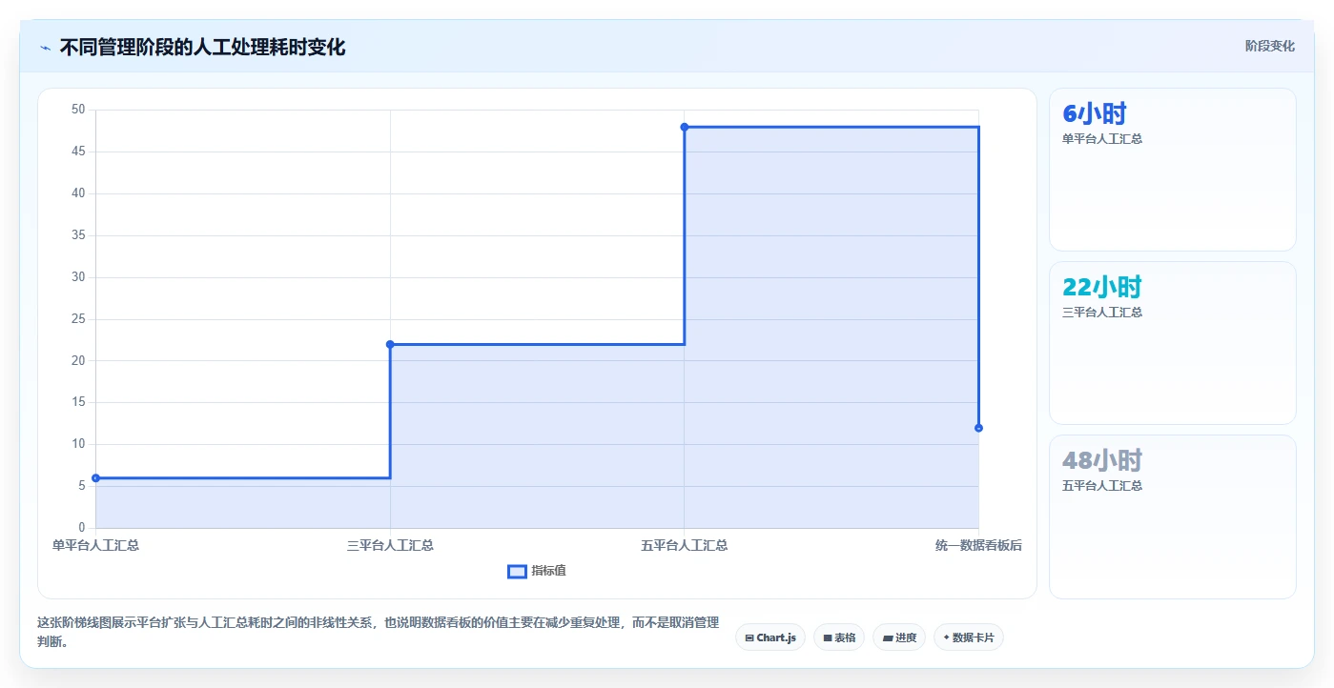Click the x-axis label 三平台人工汇总
This screenshot has height=688, width=1334.
click(390, 545)
